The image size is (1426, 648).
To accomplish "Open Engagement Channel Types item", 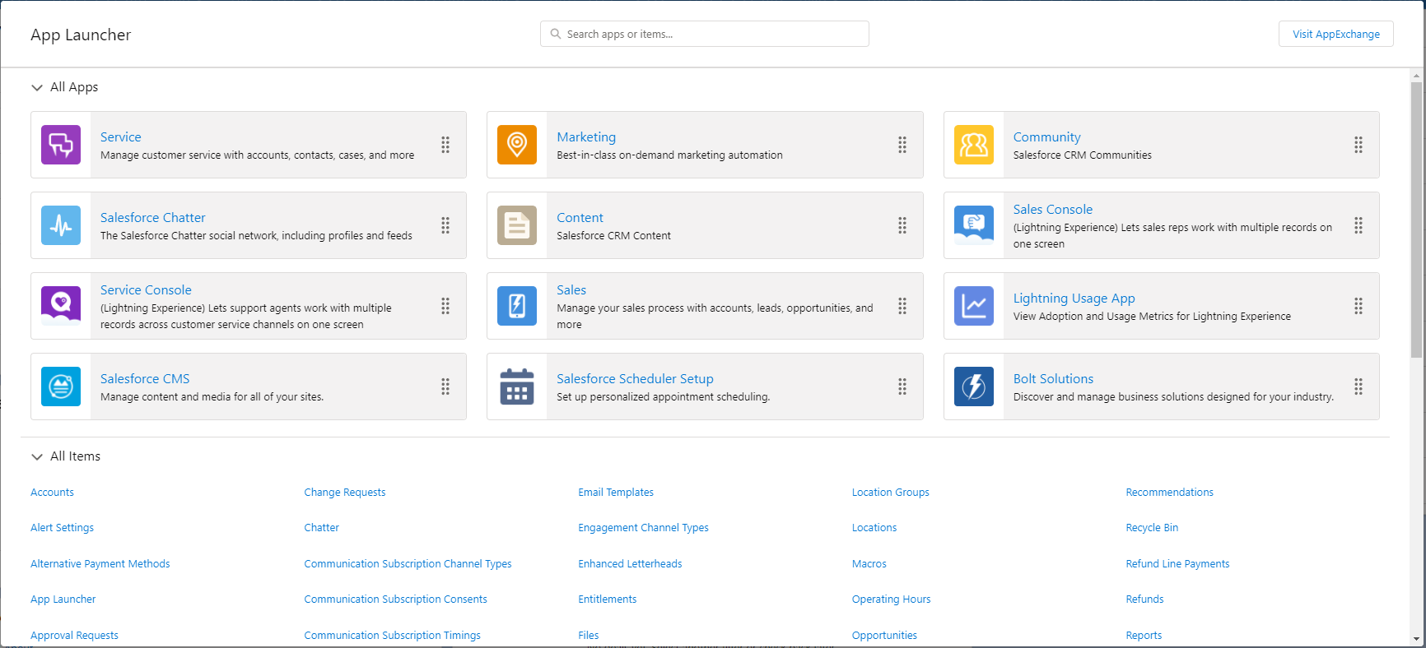I will pos(643,528).
